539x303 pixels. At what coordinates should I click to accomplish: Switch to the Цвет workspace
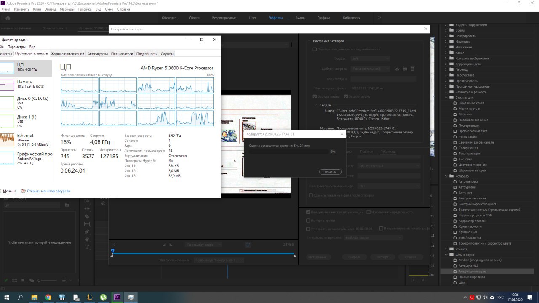pyautogui.click(x=253, y=18)
